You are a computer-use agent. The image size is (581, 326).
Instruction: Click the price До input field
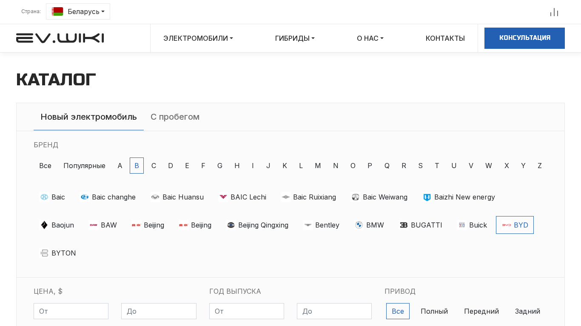pos(159,311)
